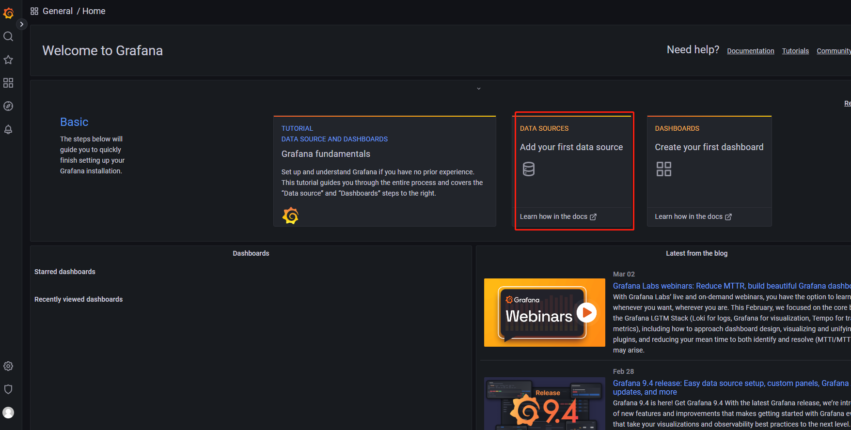Open Configuration gear icon in sidebar
Viewport: 851px width, 430px height.
(8, 366)
